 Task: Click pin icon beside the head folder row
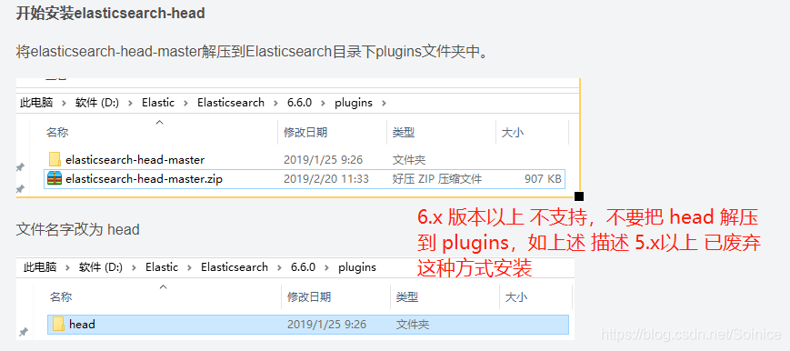23,332
